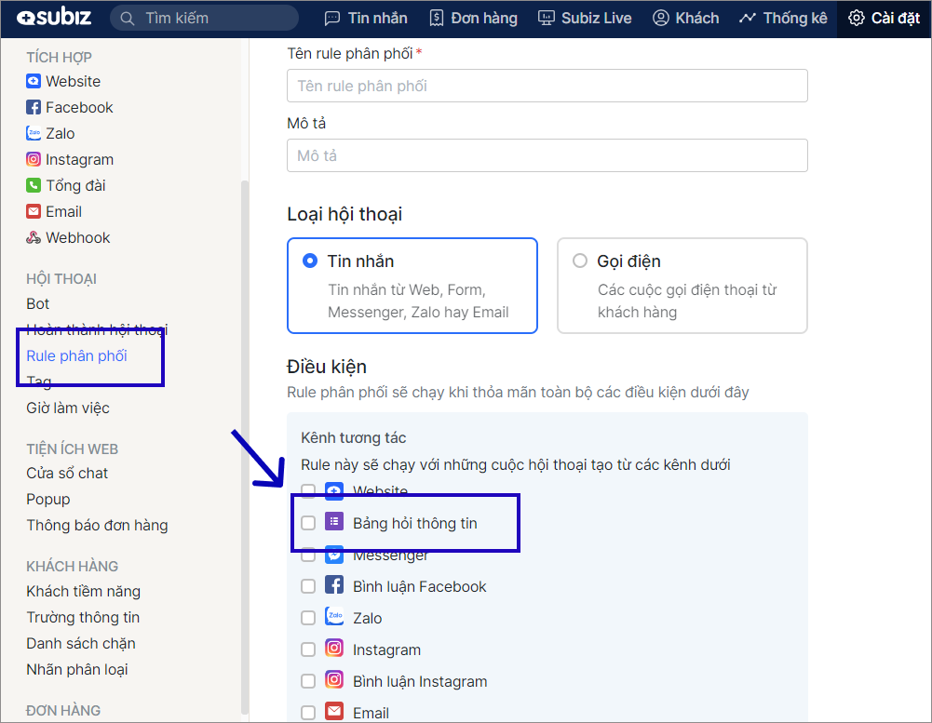
Task: Open Webhook integration settings
Action: (x=68, y=238)
